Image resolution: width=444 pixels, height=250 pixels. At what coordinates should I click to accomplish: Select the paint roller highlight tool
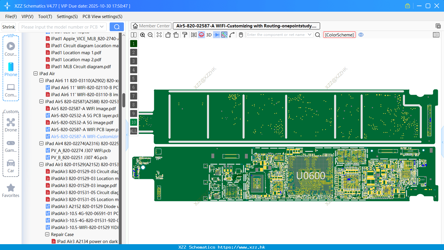185,35
